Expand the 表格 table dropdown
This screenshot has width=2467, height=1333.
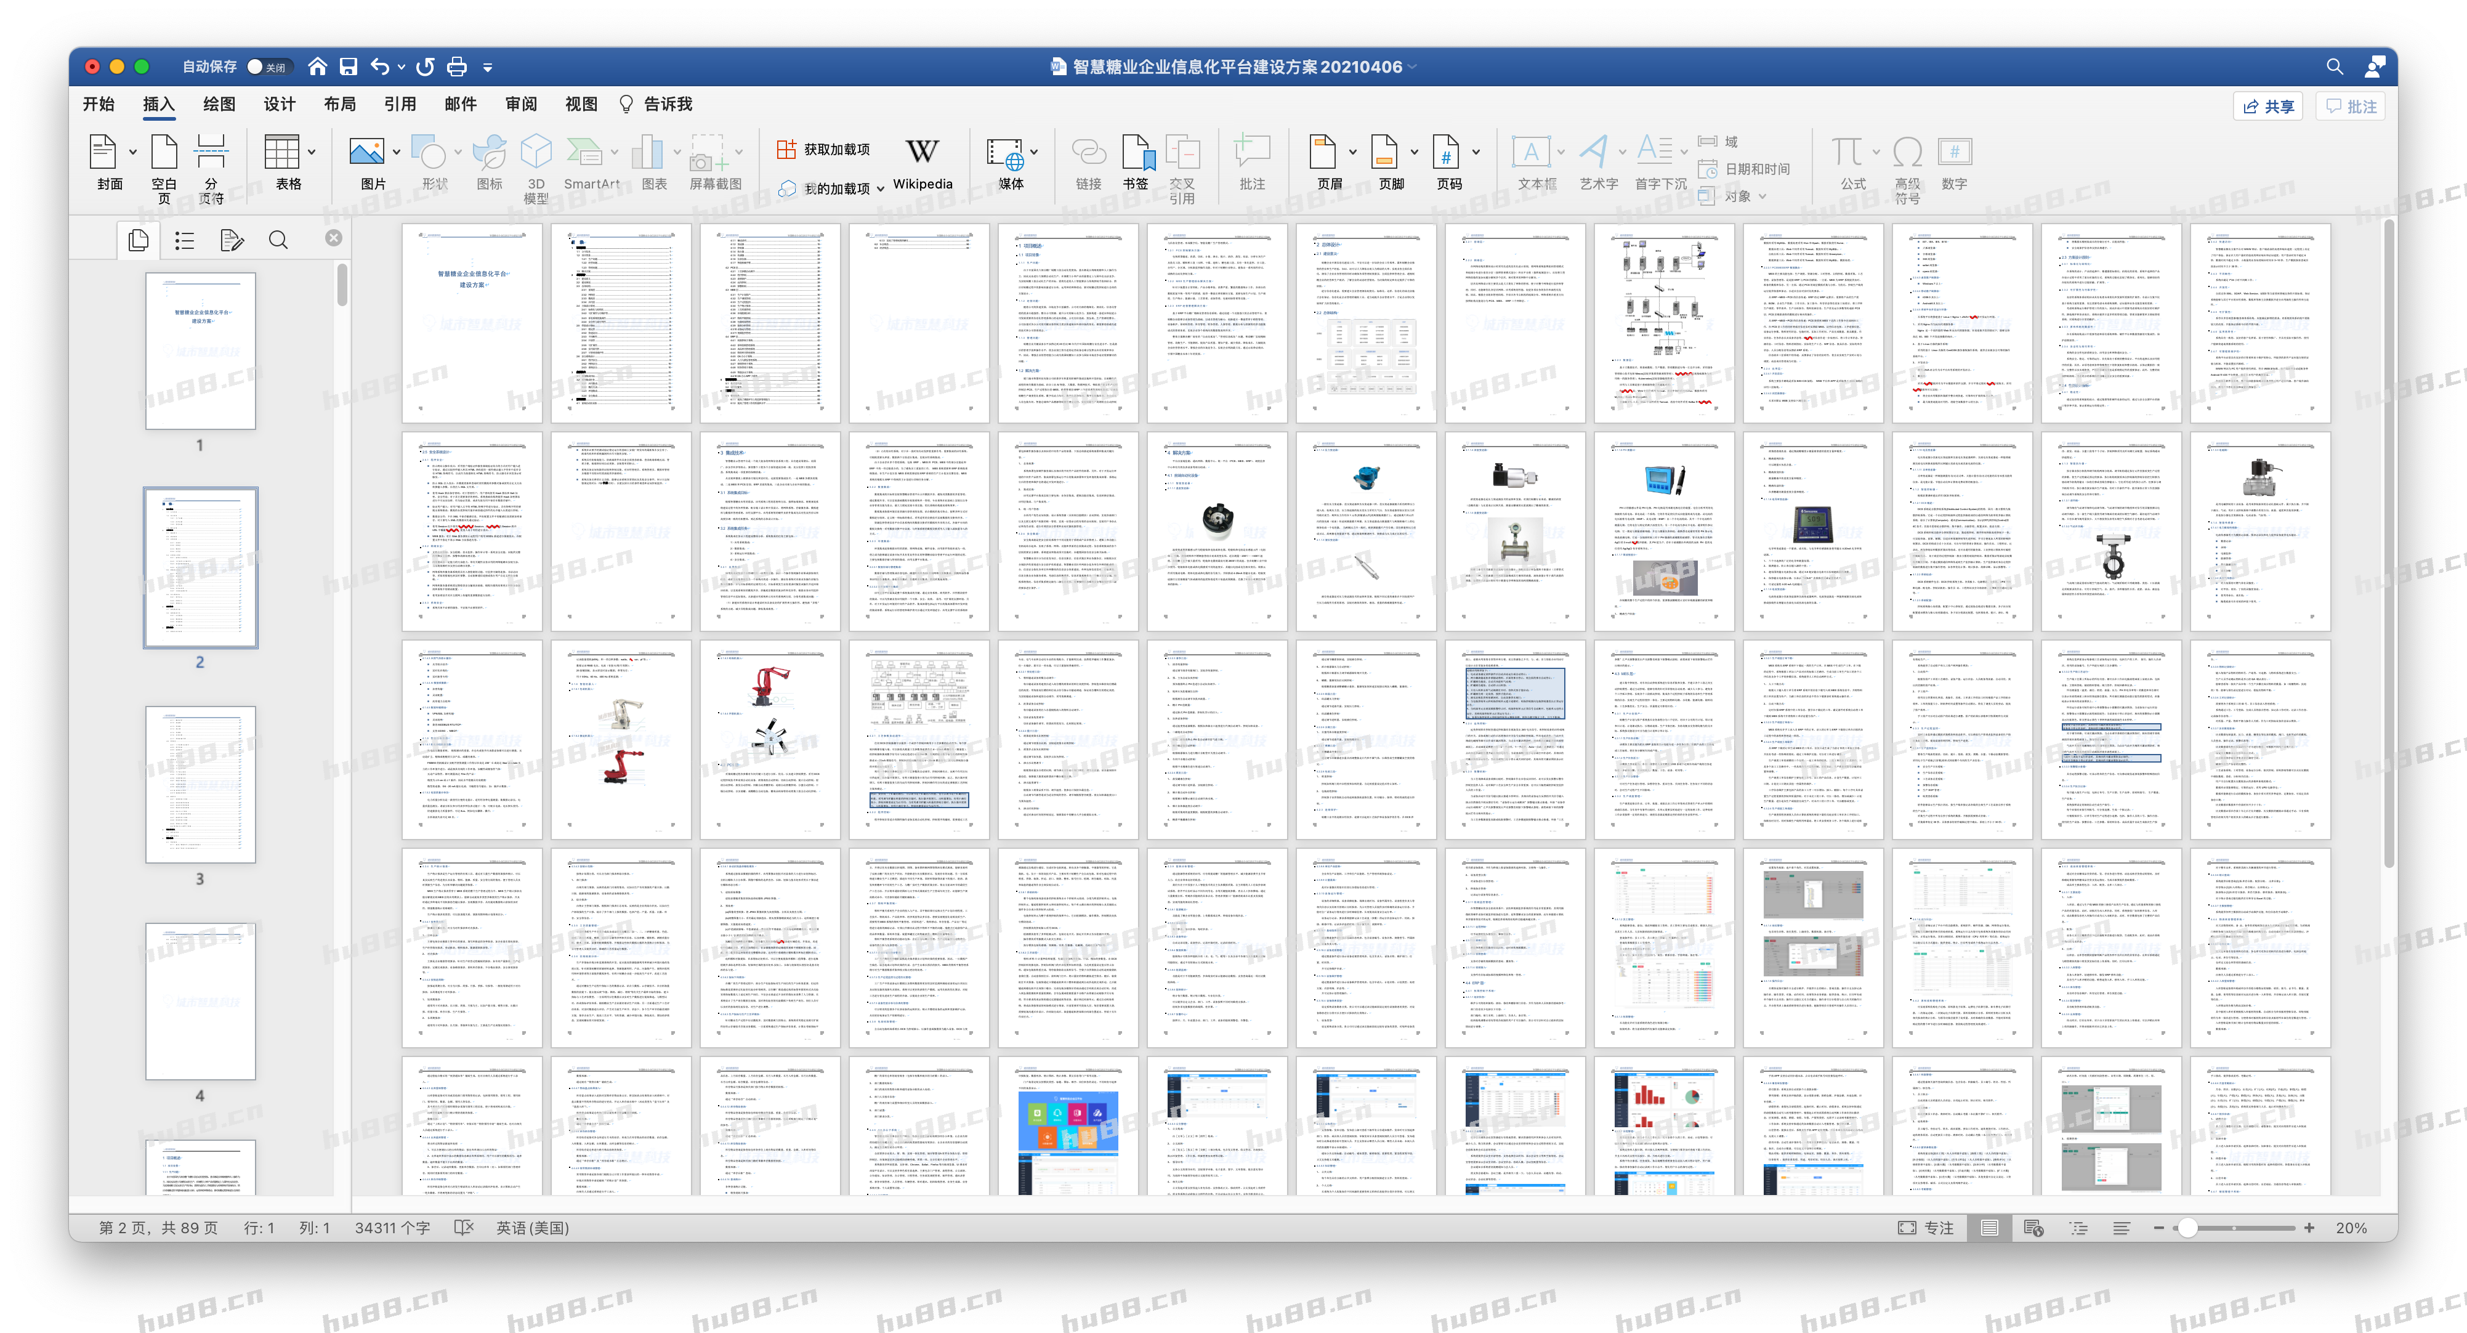[x=312, y=152]
